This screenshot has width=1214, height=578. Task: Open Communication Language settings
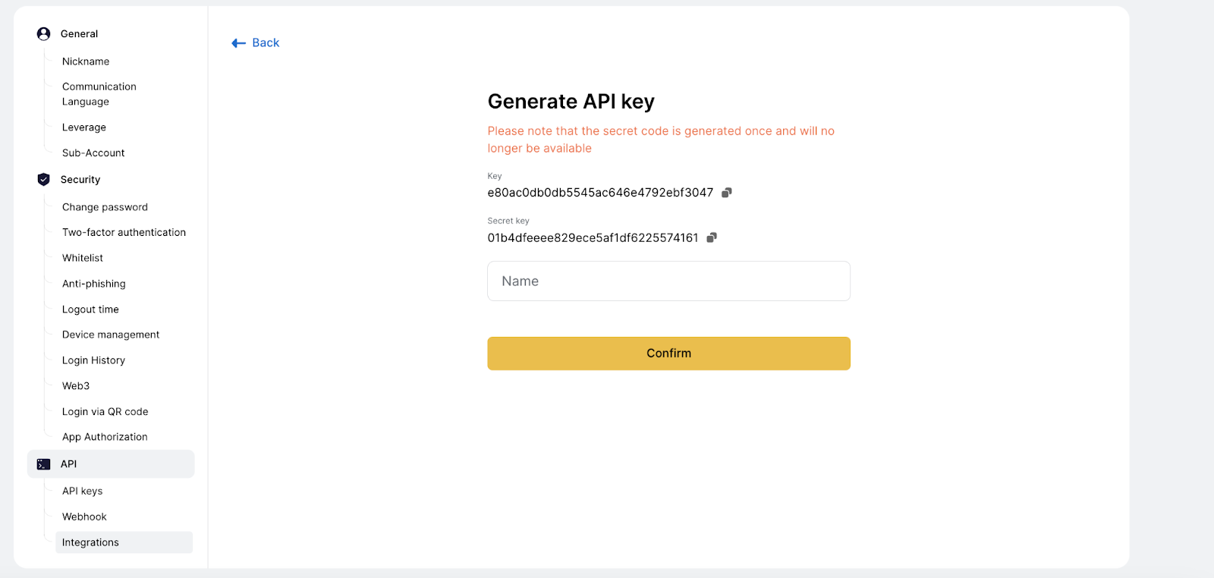coord(99,94)
